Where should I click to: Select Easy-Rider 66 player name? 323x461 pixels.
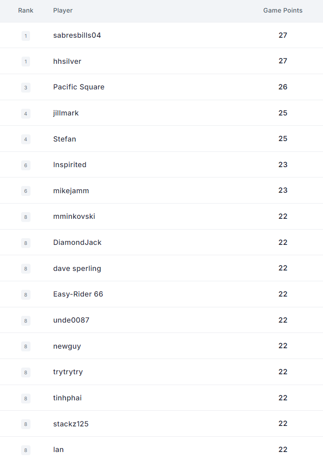coord(78,294)
